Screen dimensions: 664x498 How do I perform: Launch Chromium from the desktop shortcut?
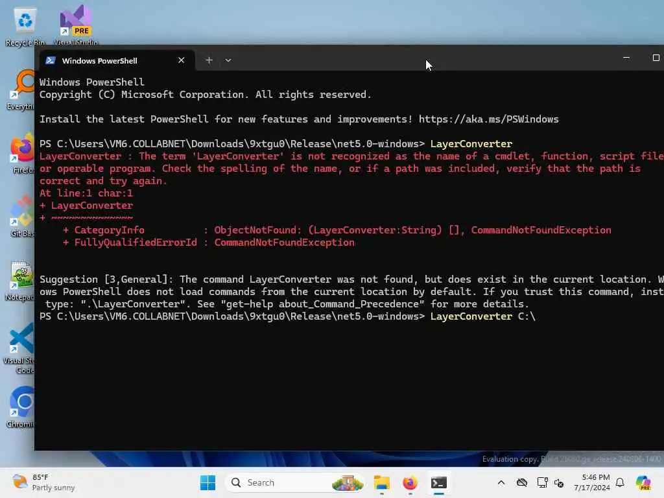click(21, 407)
